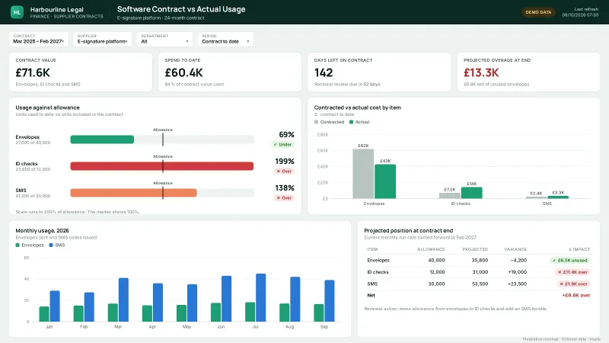Screen dimensions: 609x343
Task: Toggle the Contracted legend swatch
Action: click(x=316, y=122)
